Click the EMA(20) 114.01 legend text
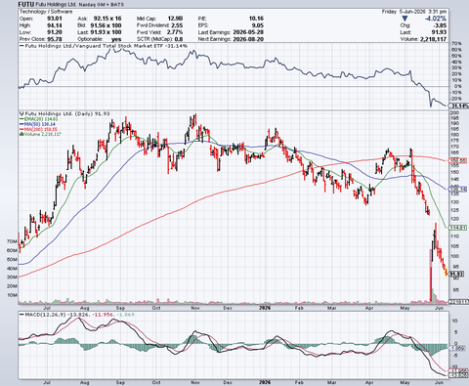The width and height of the screenshot is (469, 386). 41,119
